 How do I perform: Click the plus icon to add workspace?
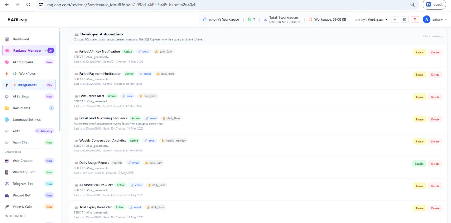pyautogui.click(x=395, y=19)
